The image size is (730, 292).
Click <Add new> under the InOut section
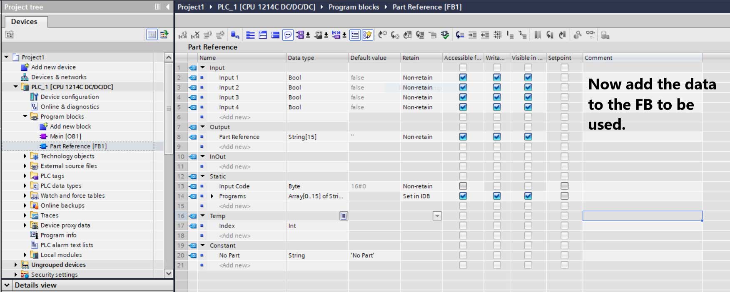[x=235, y=167]
